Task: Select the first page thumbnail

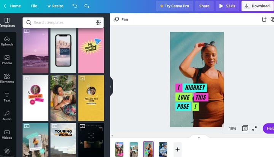Action: pyautogui.click(x=119, y=149)
